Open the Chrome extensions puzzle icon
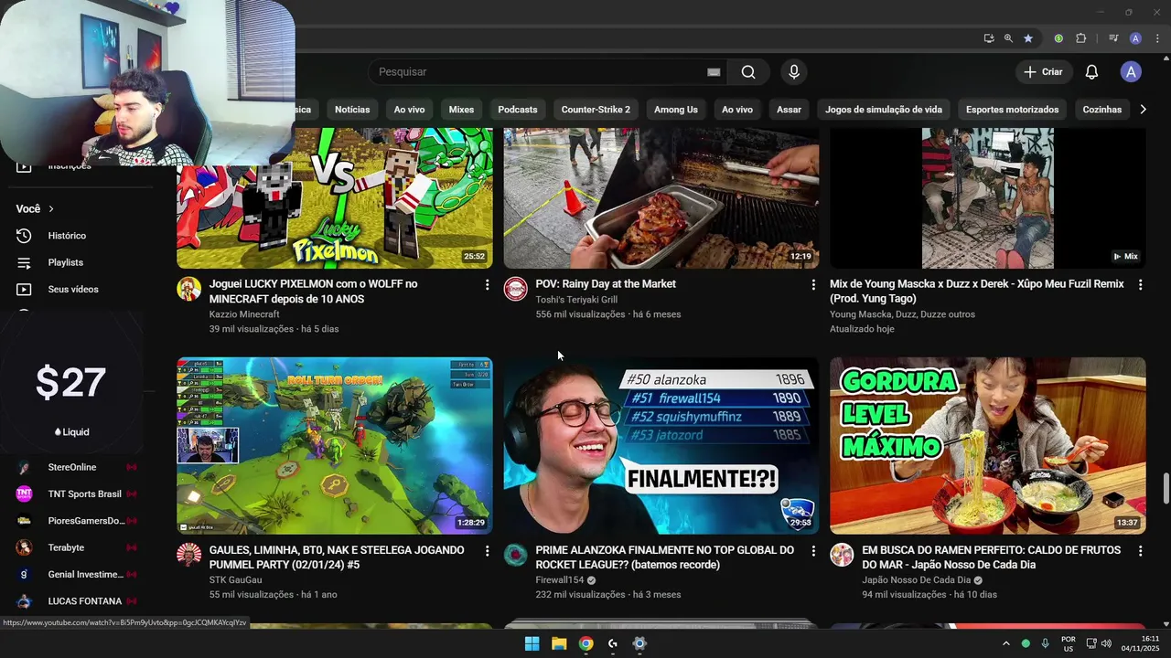The width and height of the screenshot is (1171, 658). point(1081,38)
